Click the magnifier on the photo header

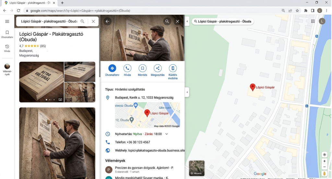(x=167, y=21)
